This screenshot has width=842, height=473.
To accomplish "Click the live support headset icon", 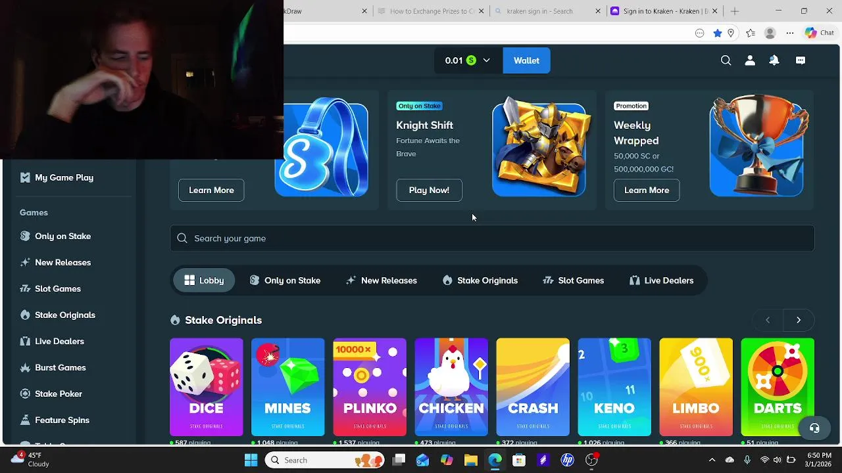I will (x=814, y=428).
